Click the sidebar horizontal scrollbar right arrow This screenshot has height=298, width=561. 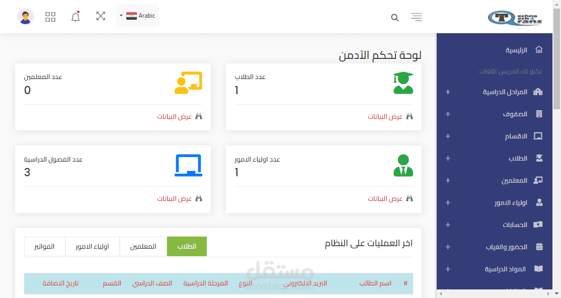tap(548, 293)
